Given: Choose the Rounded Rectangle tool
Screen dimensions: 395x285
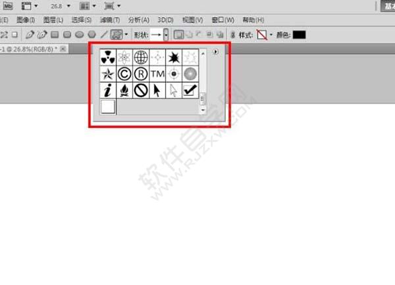Looking at the screenshot, I should pos(67,35).
